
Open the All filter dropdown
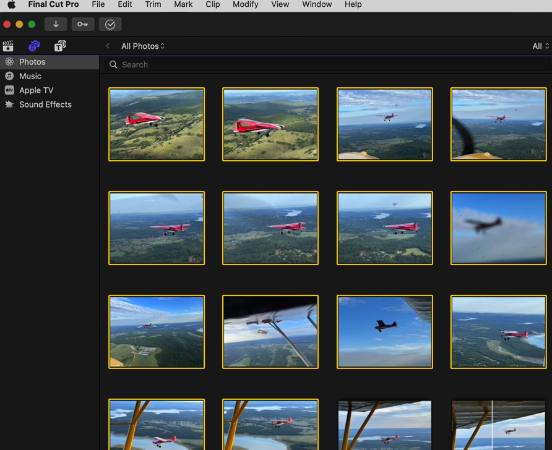click(540, 46)
